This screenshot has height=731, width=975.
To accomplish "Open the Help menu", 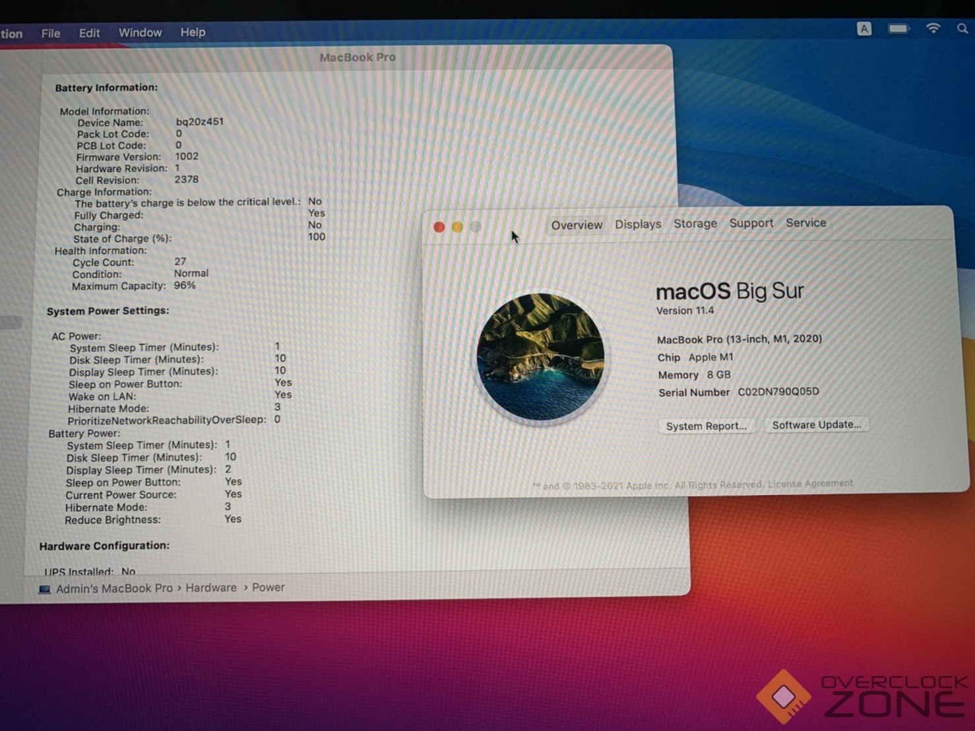I will [193, 32].
